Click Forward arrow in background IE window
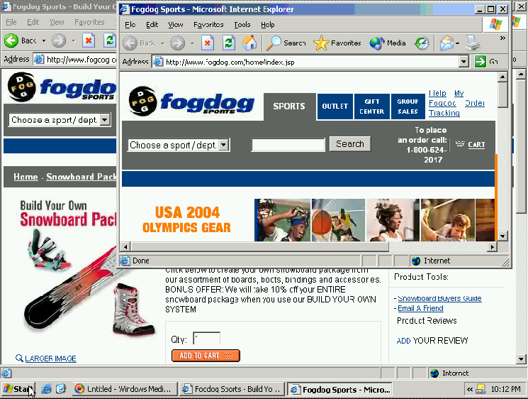 59,40
